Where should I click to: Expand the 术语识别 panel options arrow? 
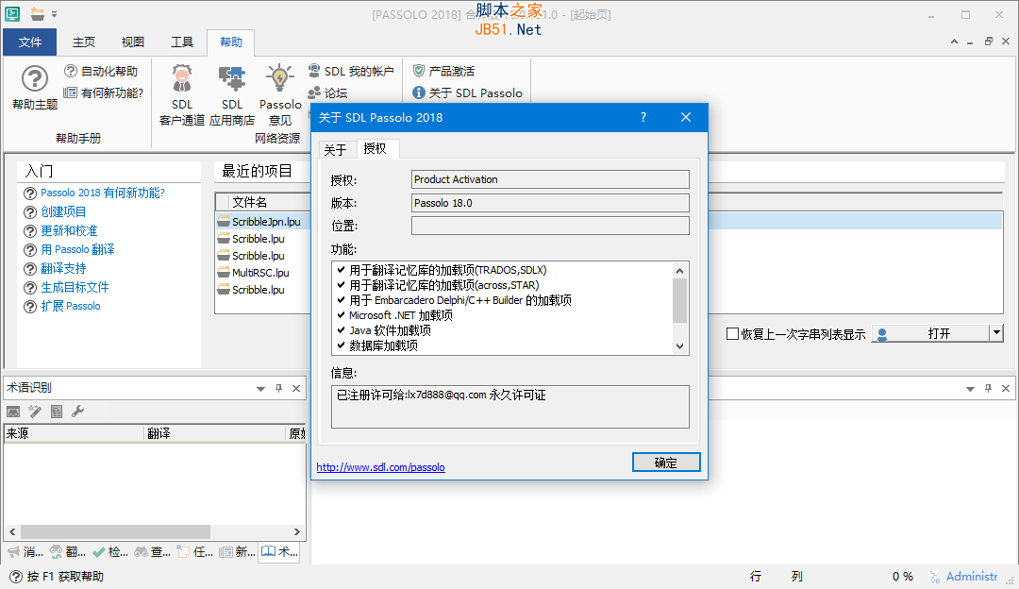pos(261,388)
